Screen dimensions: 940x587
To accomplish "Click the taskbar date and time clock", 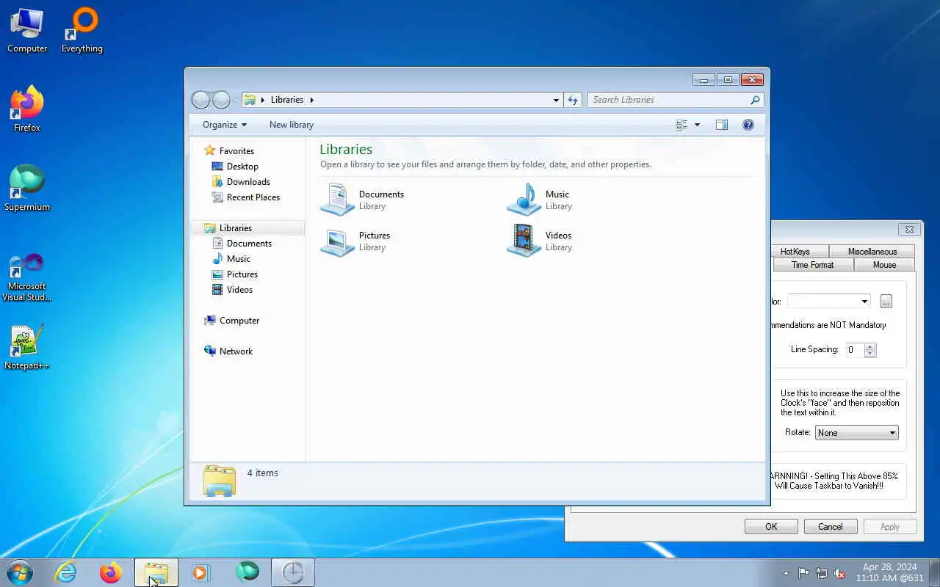I will 890,572.
